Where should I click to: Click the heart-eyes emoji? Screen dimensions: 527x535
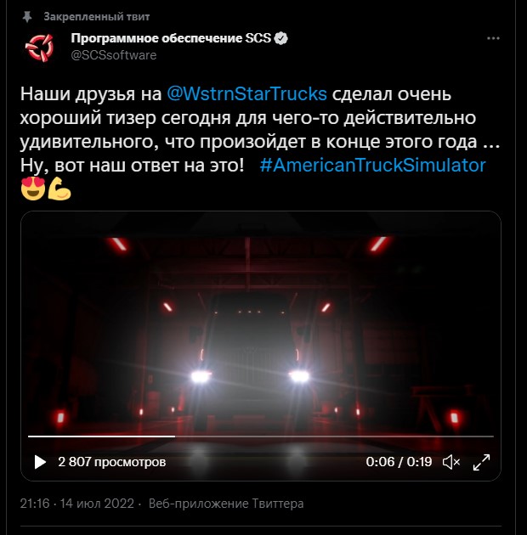point(33,189)
